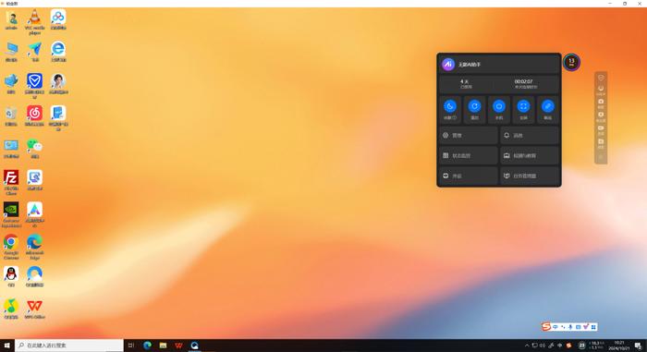The height and width of the screenshot is (352, 647).
Task: Launch FileZilla Client shortcut
Action: [x=11, y=182]
